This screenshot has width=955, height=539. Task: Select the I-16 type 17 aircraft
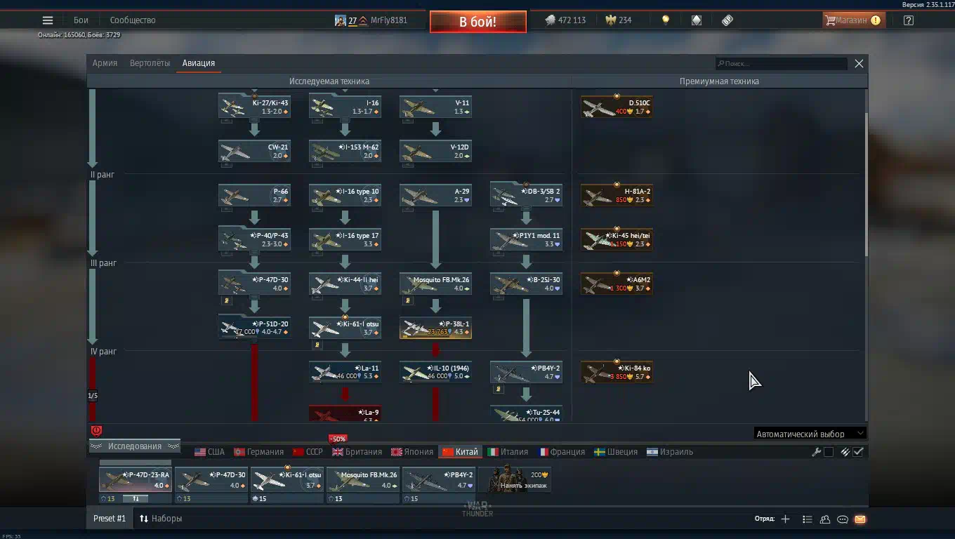[345, 239]
